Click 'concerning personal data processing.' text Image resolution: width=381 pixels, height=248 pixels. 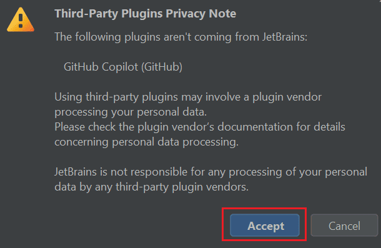click(x=147, y=142)
